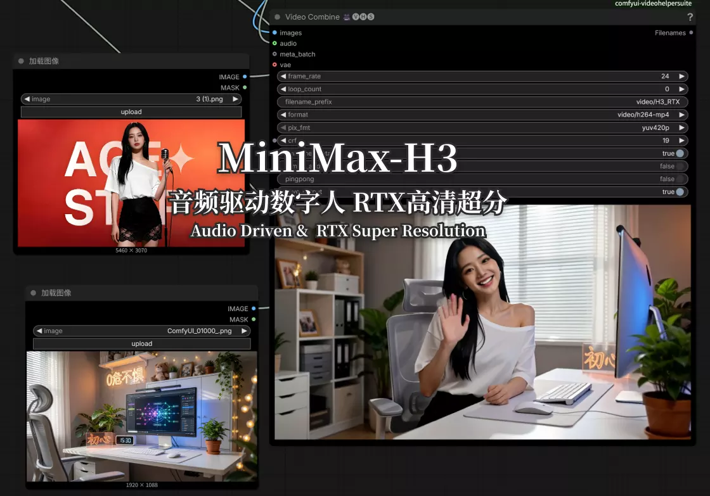This screenshot has height=496, width=710.
Task: Select previous image before 3 (1).png
Action: [27, 99]
